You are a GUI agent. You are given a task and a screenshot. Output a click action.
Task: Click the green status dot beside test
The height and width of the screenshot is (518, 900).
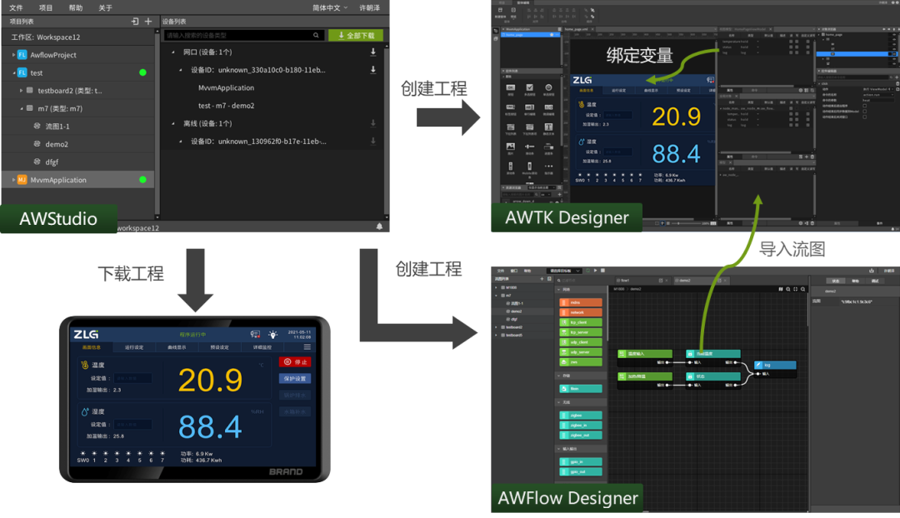point(142,72)
